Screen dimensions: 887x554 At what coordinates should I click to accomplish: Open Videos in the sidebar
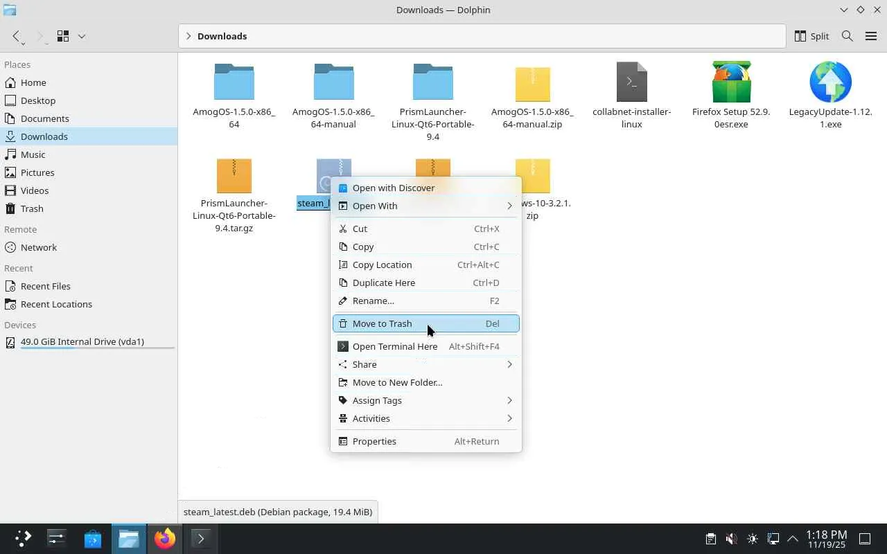pyautogui.click(x=89, y=190)
